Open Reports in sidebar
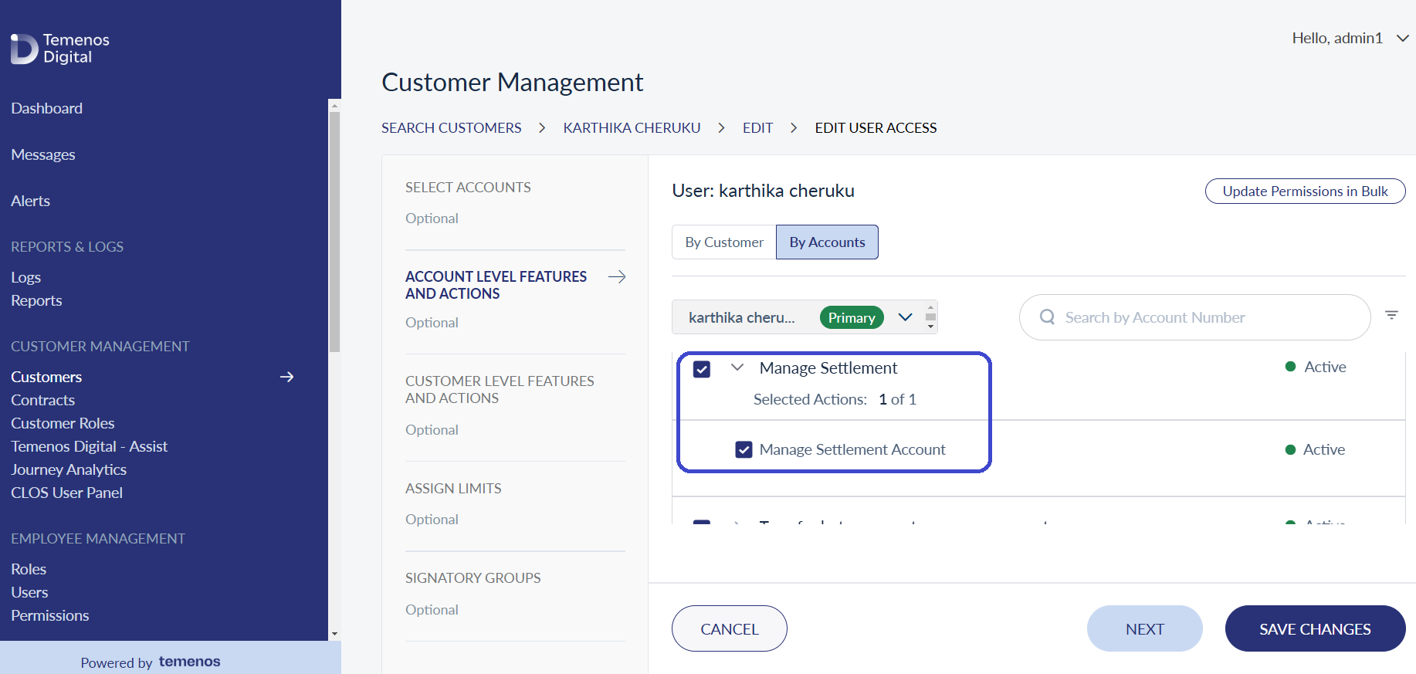The height and width of the screenshot is (674, 1416). pyautogui.click(x=36, y=300)
